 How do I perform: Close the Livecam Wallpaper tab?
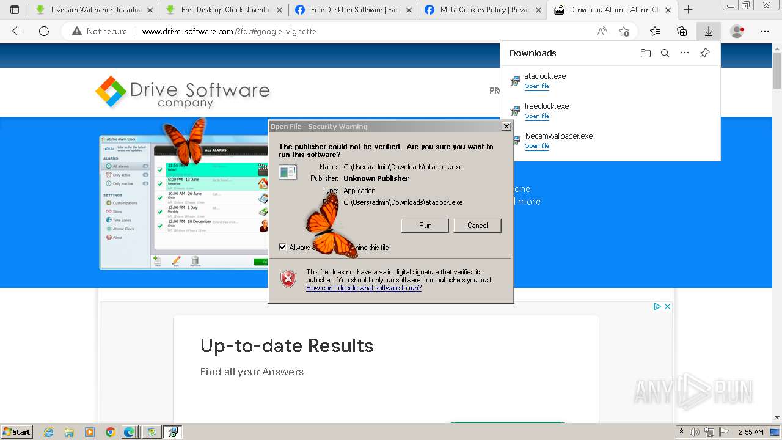coord(150,10)
